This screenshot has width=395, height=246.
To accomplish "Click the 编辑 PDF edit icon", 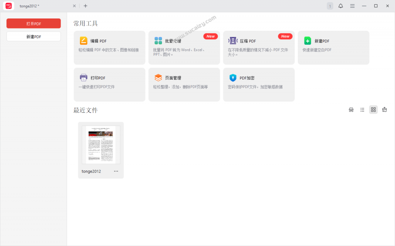I will (84, 41).
